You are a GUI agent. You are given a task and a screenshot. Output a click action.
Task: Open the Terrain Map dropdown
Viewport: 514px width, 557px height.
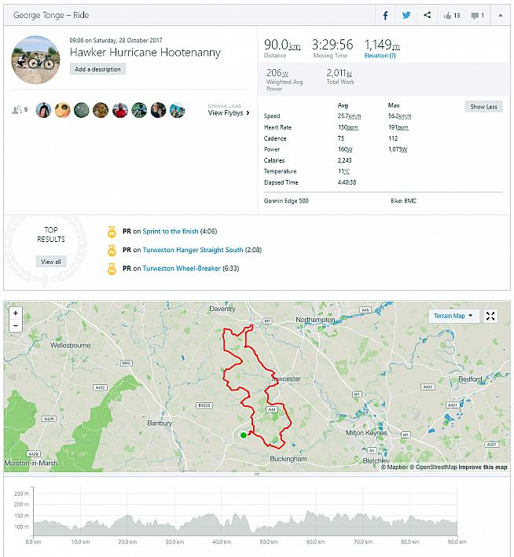455,316
